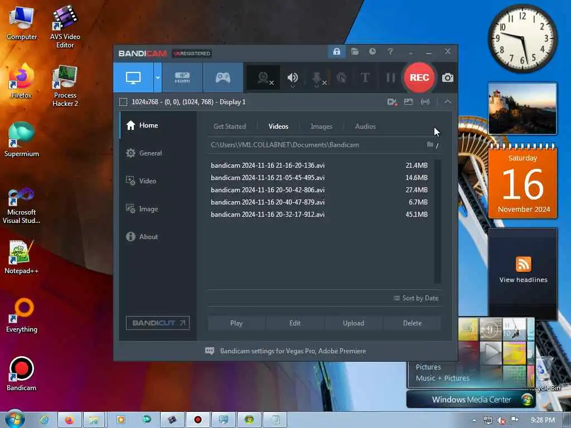Image resolution: width=571 pixels, height=428 pixels.
Task: Click the lighthouse slideshow gadget picture
Action: pyautogui.click(x=522, y=109)
